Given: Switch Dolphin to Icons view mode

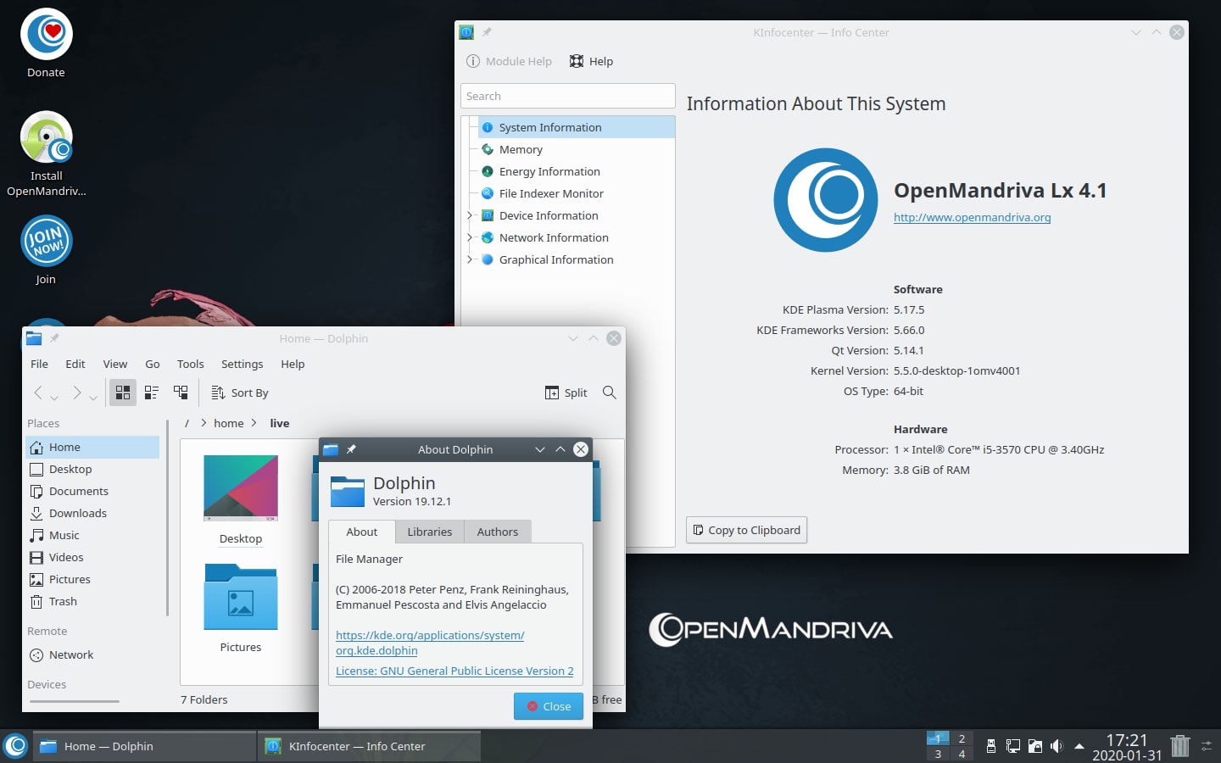Looking at the screenshot, I should click(123, 393).
